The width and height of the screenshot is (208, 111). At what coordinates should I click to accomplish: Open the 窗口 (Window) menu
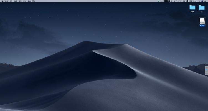[29, 1]
